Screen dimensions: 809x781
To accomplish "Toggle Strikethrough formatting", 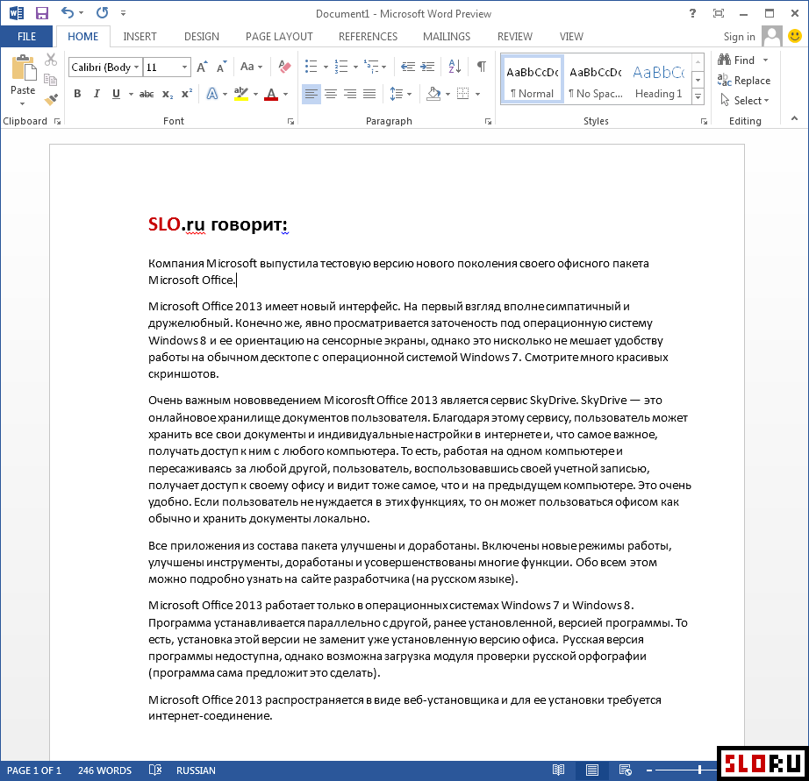I will coord(147,94).
